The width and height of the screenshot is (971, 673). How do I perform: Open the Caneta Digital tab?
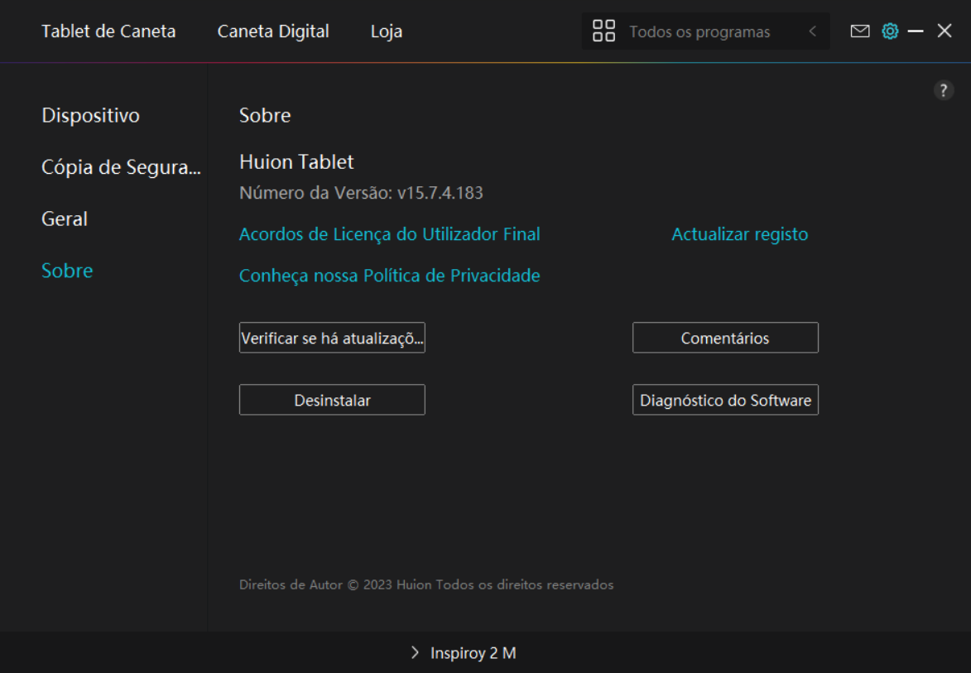[273, 31]
